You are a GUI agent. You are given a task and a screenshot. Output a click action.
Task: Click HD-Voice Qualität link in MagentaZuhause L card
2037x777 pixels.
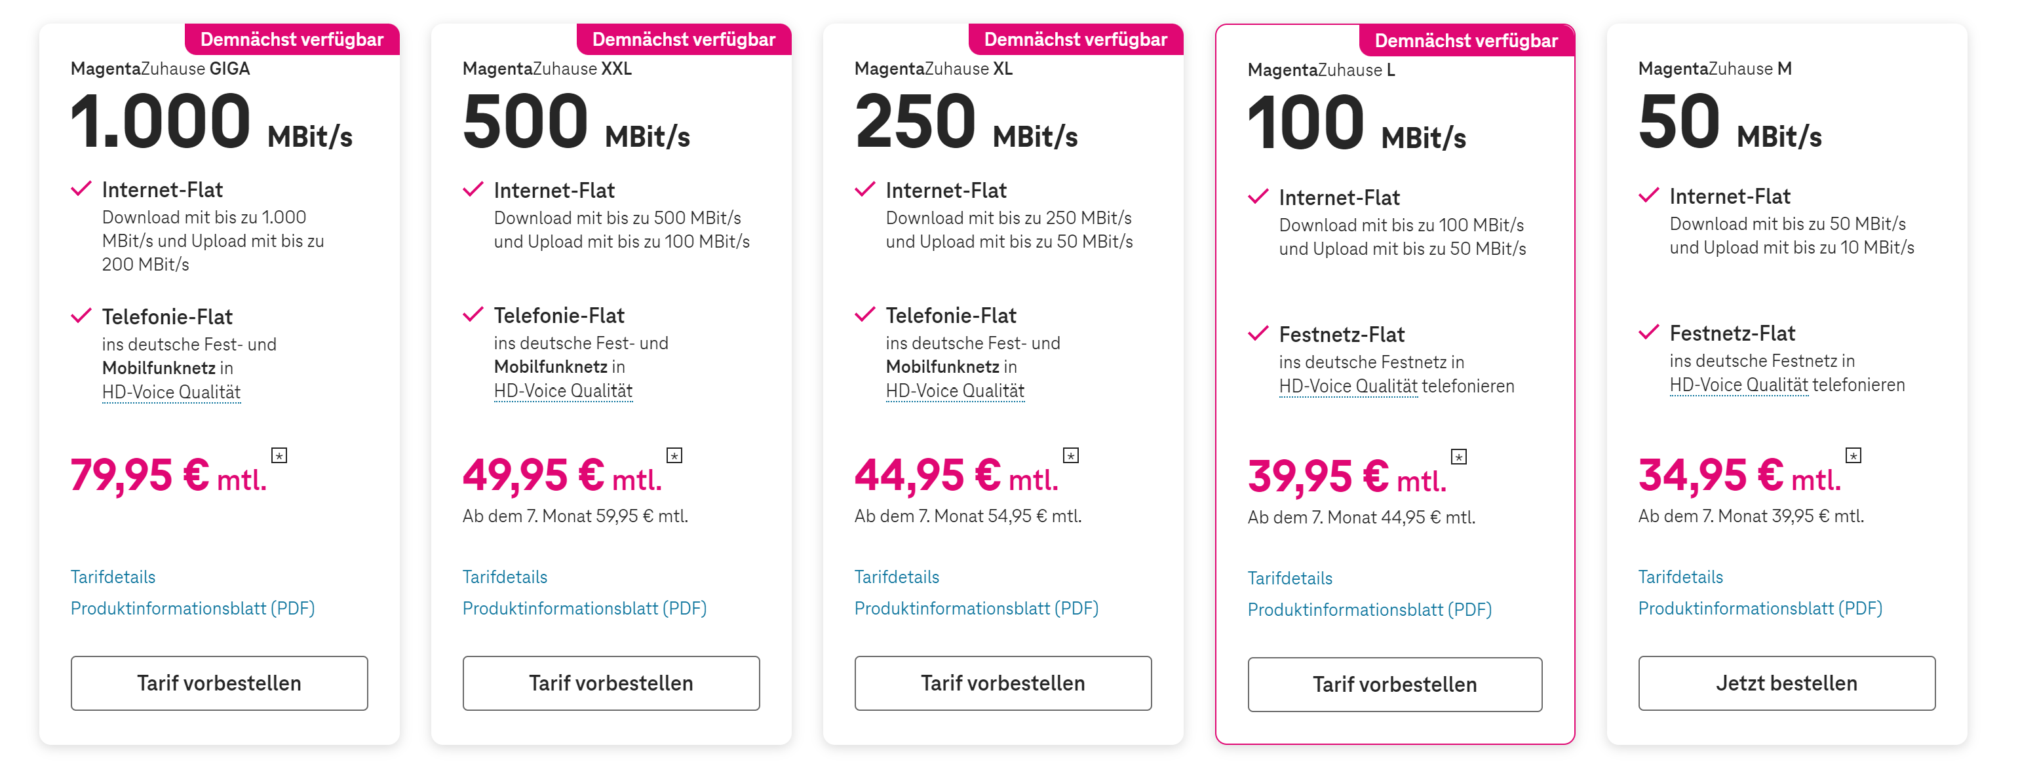[1348, 387]
